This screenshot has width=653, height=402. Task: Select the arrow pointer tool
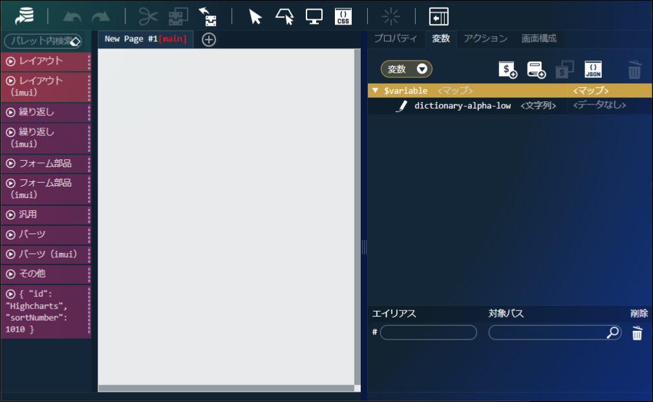tap(255, 17)
